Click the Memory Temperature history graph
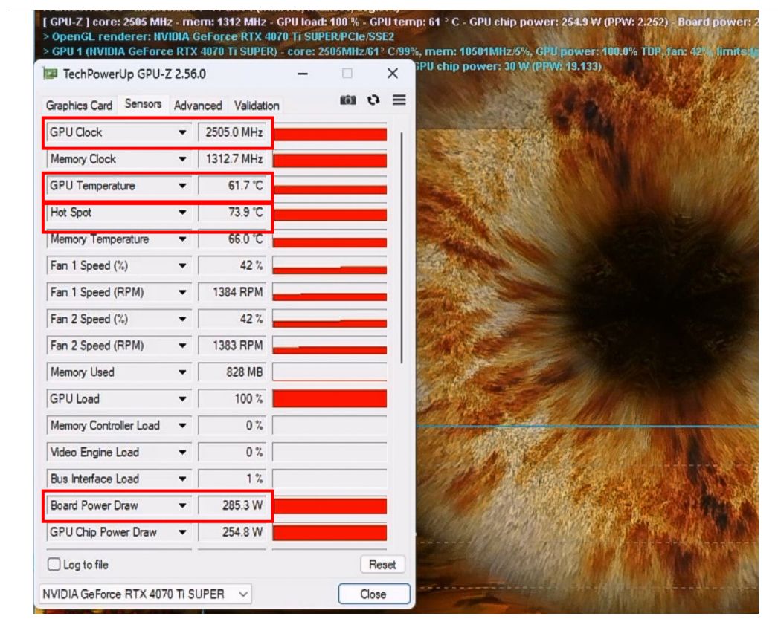Viewport: 778px width, 619px height. pos(329,239)
